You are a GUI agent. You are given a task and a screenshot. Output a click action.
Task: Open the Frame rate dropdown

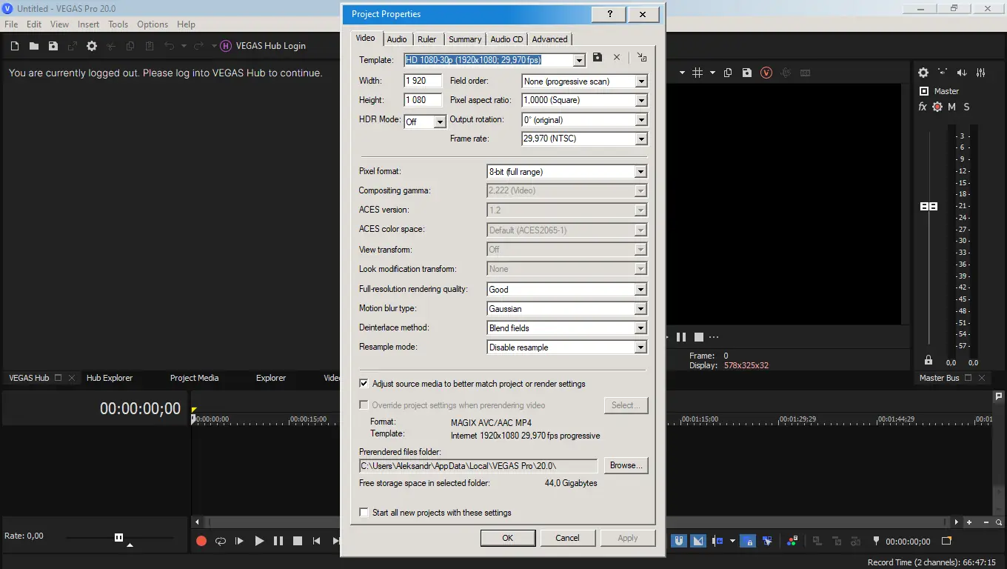pyautogui.click(x=641, y=139)
